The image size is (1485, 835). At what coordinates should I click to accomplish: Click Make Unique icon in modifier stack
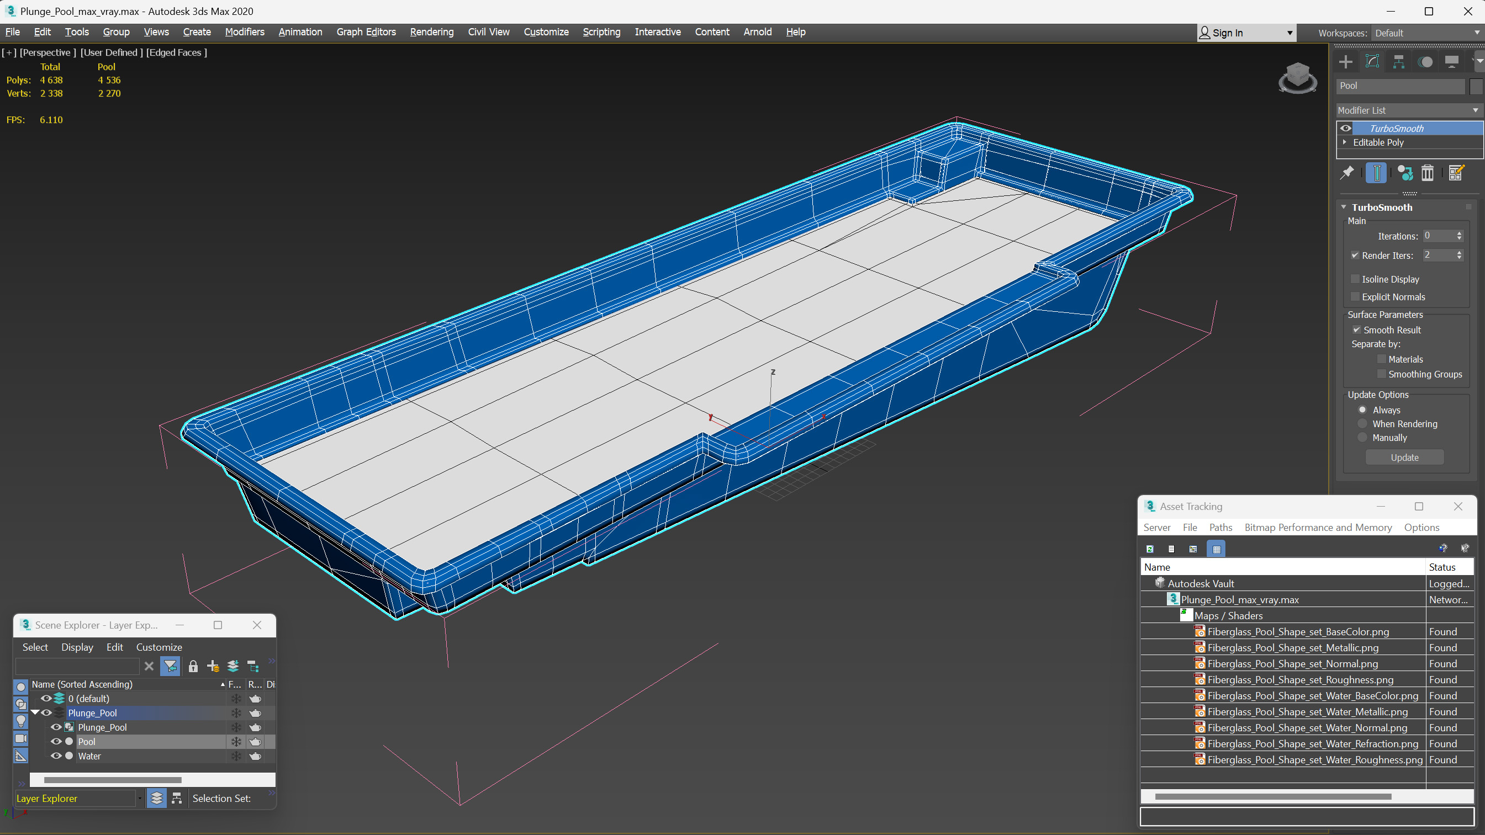click(1405, 173)
